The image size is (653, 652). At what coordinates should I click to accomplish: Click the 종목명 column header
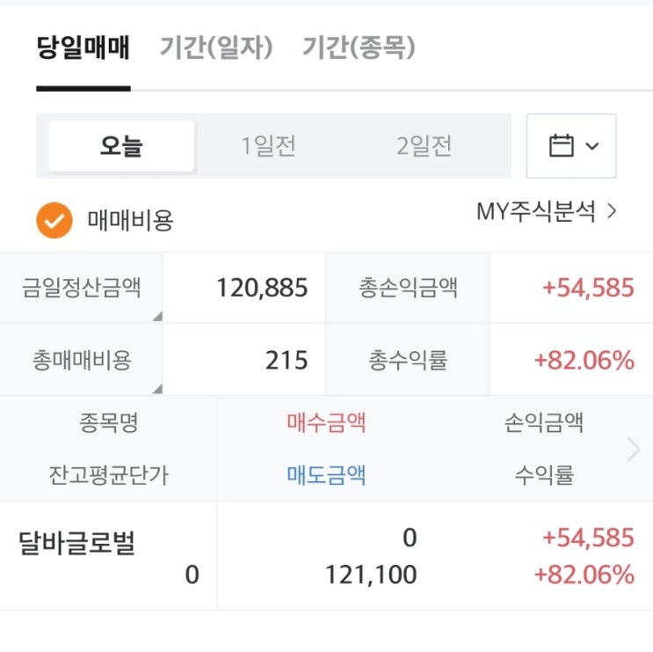coord(108,423)
